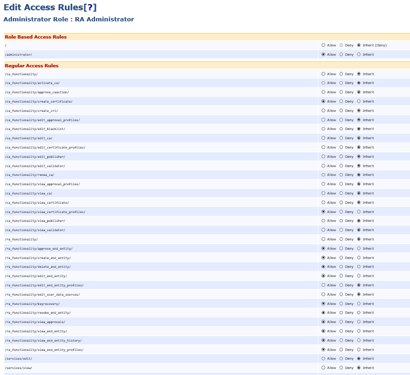This screenshot has width=410, height=375.
Task: Set /administrator/ rule to Deny
Action: tap(341, 54)
